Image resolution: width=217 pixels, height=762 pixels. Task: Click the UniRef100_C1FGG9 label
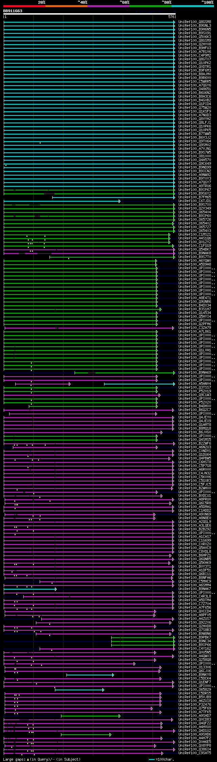[x=195, y=246]
